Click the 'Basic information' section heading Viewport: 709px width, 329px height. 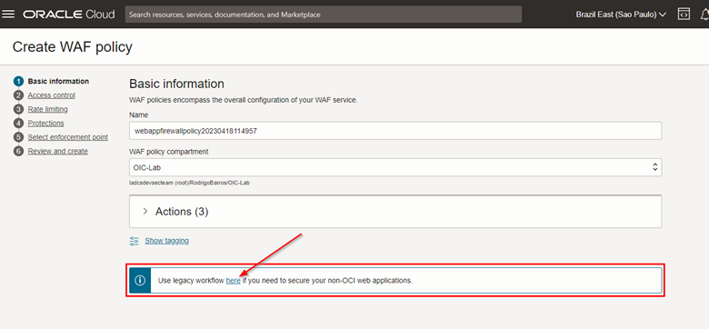point(176,84)
